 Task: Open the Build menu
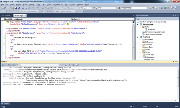point(25,5)
